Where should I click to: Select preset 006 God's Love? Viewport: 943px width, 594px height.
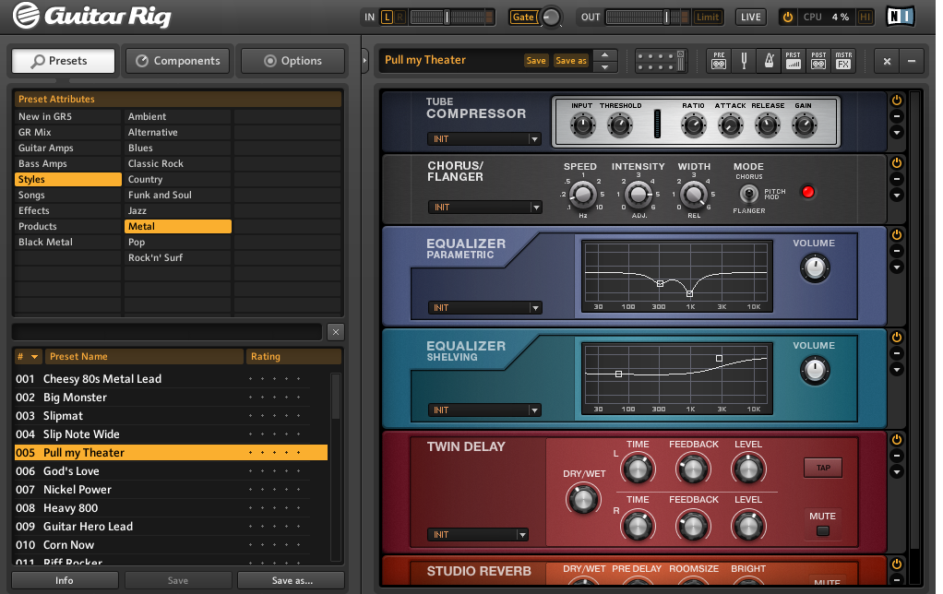171,471
